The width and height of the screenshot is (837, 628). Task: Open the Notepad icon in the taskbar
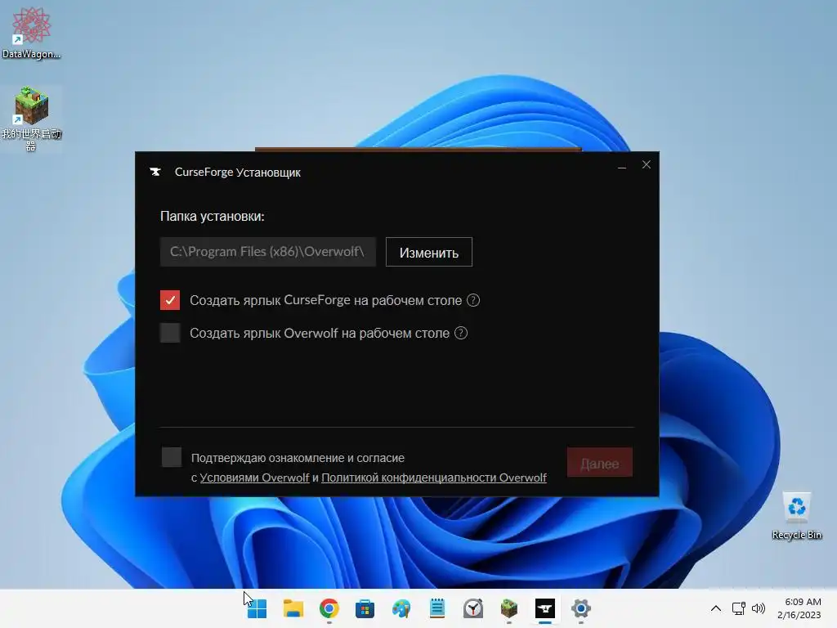click(437, 608)
